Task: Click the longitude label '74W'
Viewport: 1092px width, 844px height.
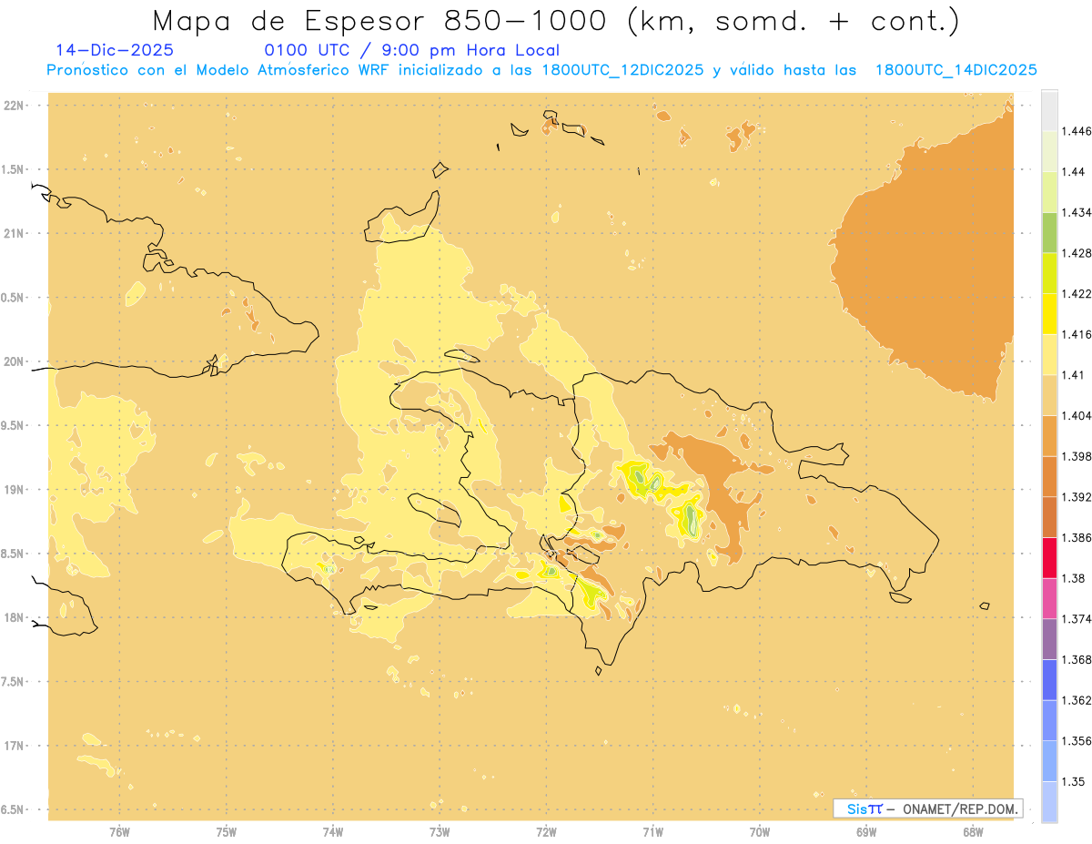Action: point(333,832)
